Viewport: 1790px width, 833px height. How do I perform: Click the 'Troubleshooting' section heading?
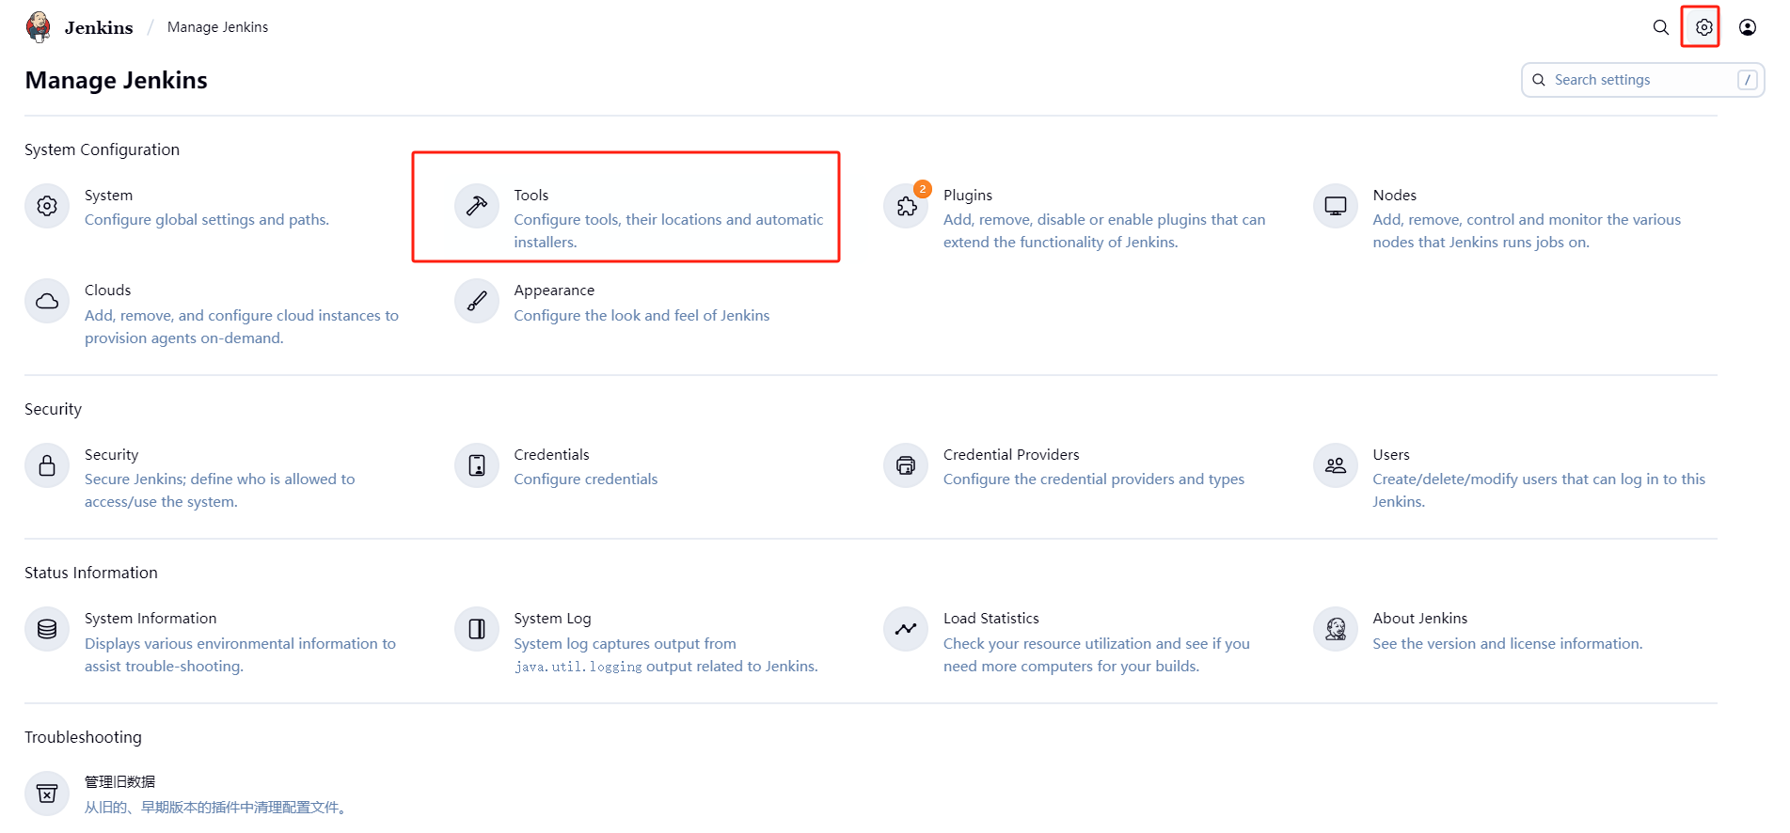[83, 737]
